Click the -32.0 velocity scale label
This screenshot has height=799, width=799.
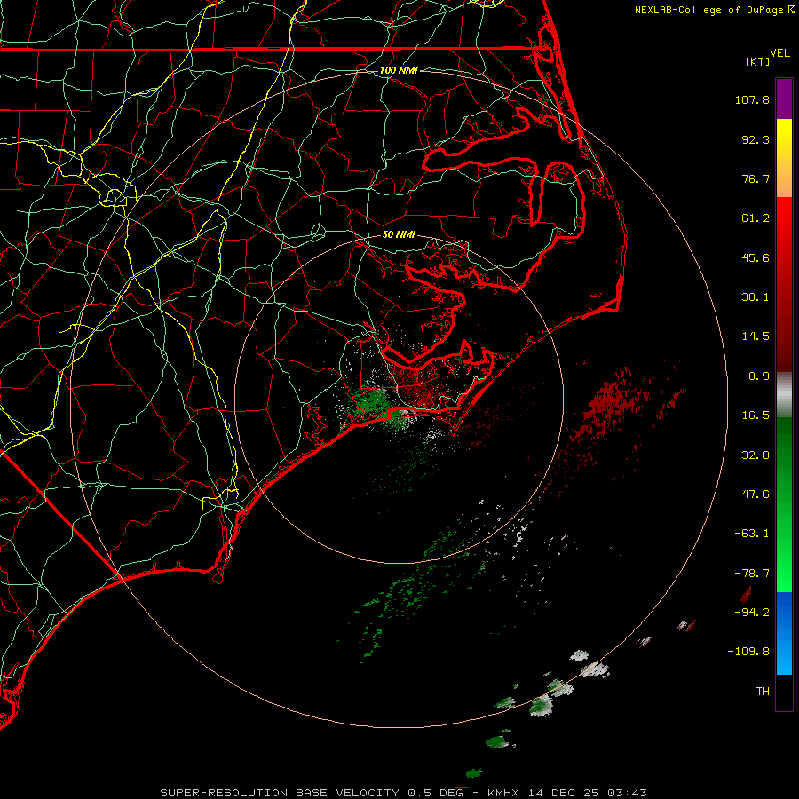752,455
